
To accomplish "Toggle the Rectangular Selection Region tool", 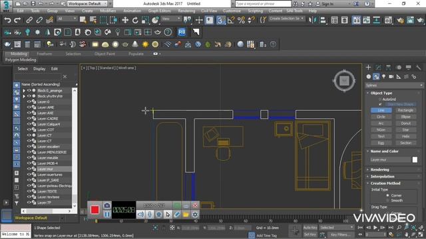I will [x=103, y=20].
